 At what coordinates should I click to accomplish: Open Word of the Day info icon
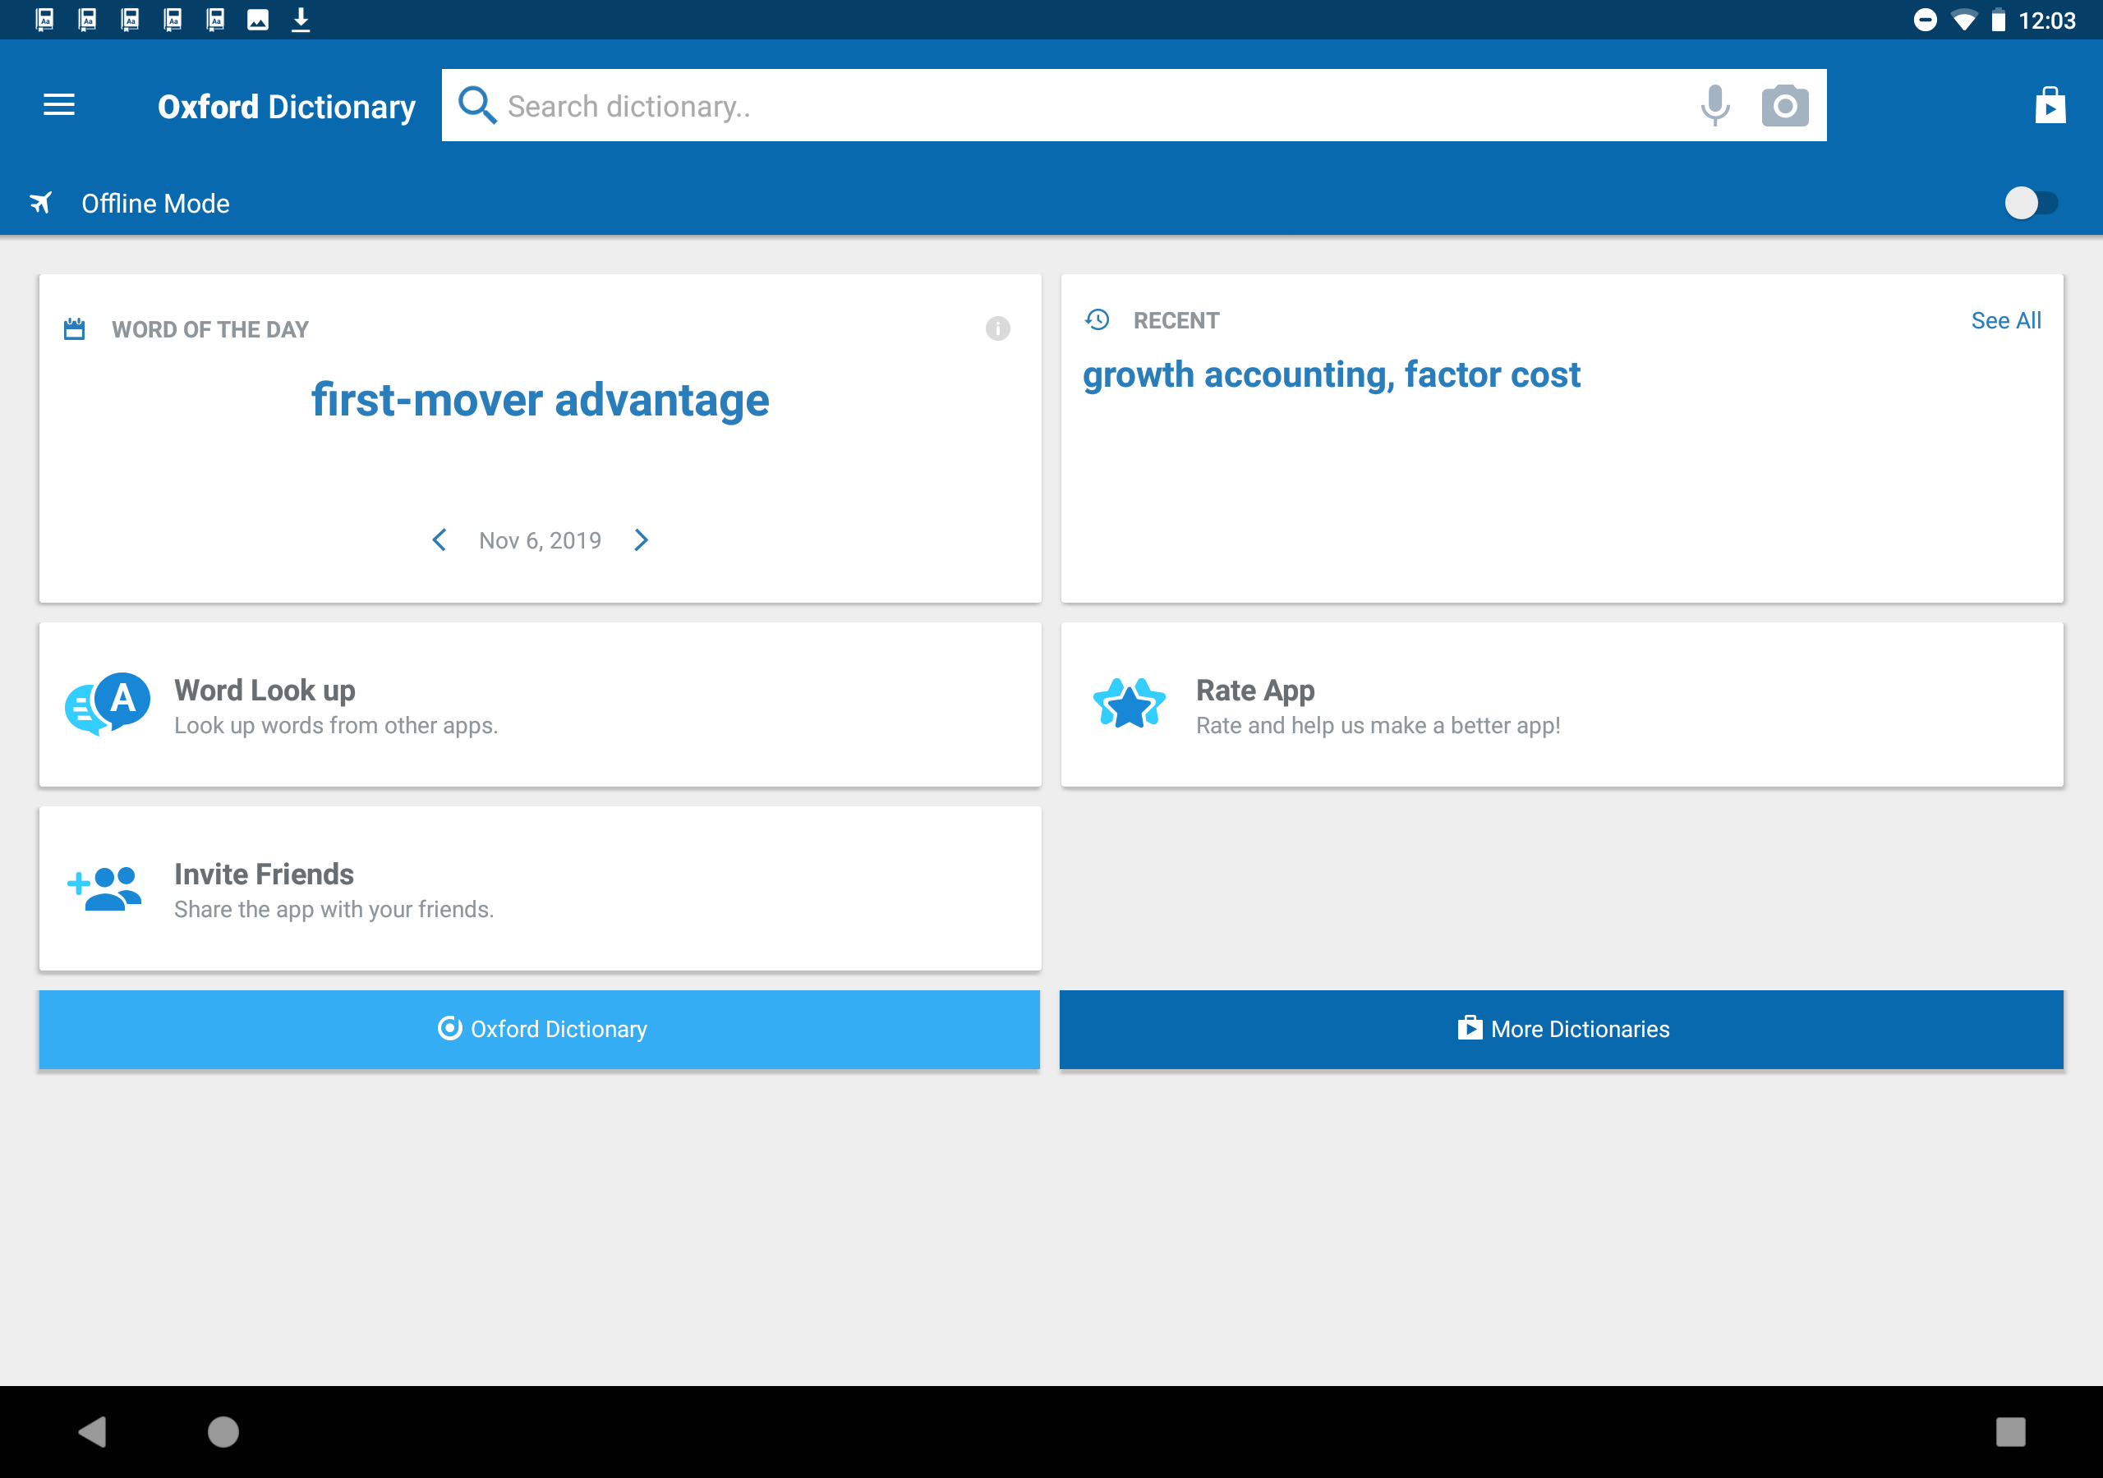997,328
